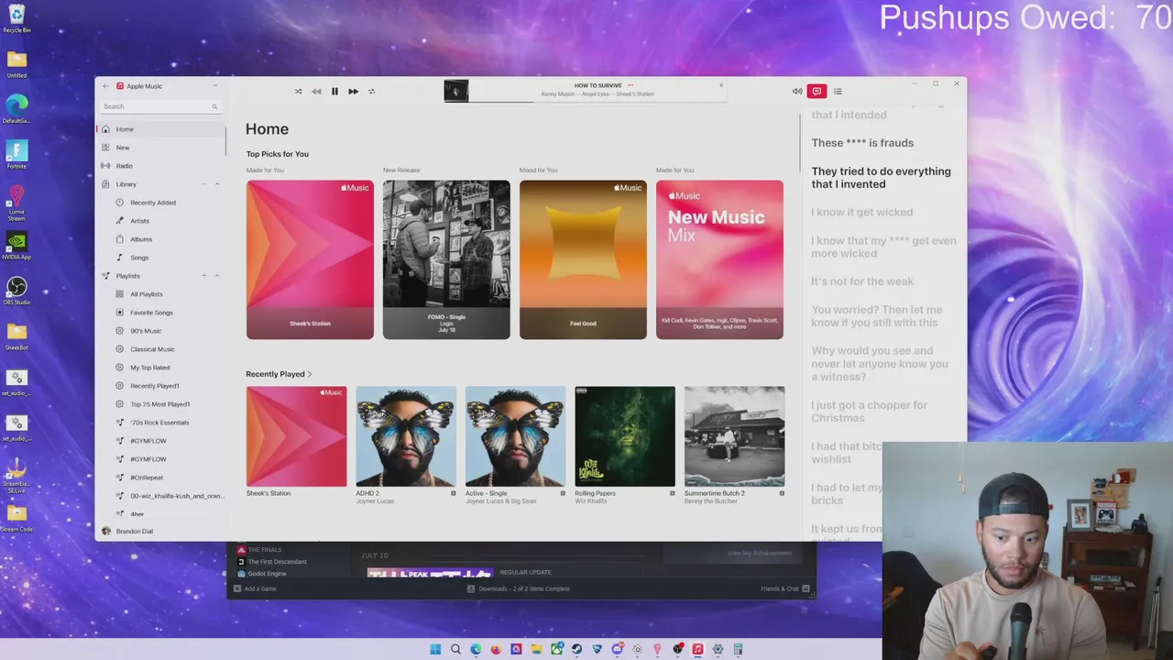The image size is (1173, 660).
Task: Open the Playing Next queue icon
Action: (x=838, y=92)
